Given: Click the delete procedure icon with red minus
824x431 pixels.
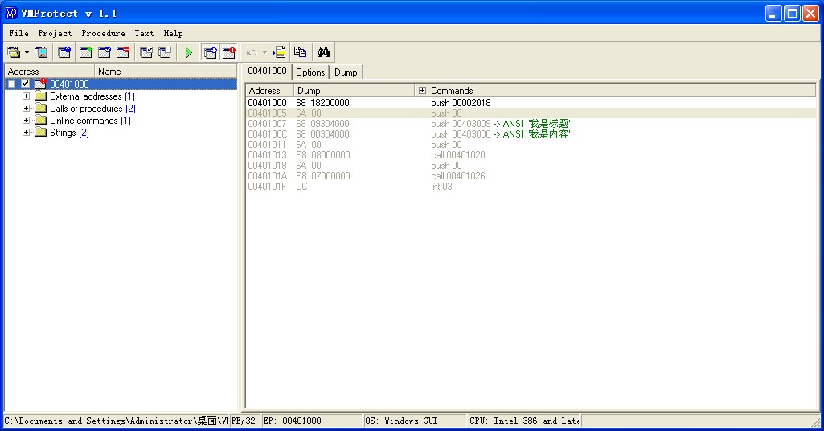Looking at the screenshot, I should (123, 52).
